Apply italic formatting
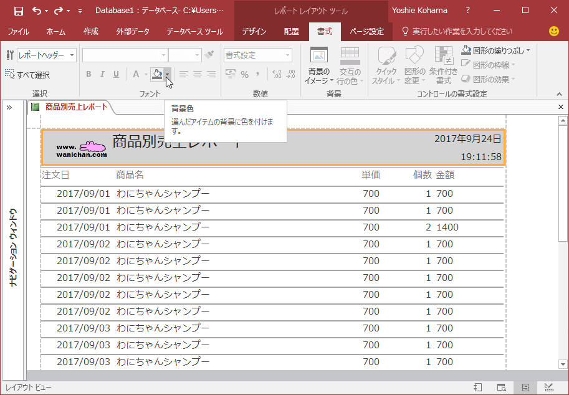Screen dimensions: 569x395 [x=102, y=74]
